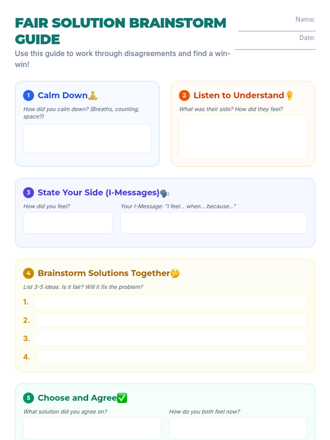Click the purple step 3 number badge
Viewport: 330px width, 440px height.
pyautogui.click(x=29, y=193)
